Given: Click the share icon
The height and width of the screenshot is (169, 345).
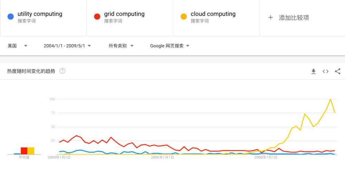Looking at the screenshot, I should click(x=338, y=71).
